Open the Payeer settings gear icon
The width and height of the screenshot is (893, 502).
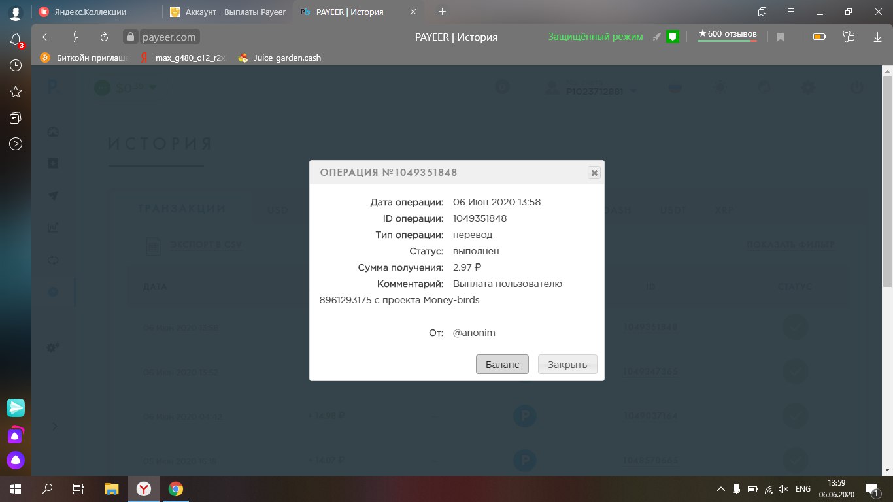point(808,88)
